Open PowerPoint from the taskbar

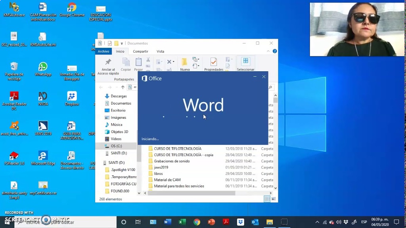211,222
